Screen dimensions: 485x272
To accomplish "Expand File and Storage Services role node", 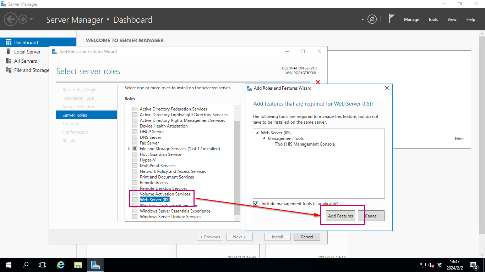I will [x=129, y=149].
